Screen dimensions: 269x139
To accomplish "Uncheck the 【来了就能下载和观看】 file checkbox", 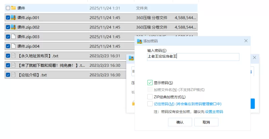I will (8, 65).
